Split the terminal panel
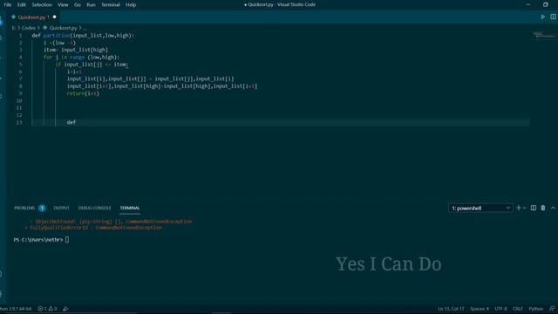Image resolution: width=558 pixels, height=314 pixels. point(534,208)
